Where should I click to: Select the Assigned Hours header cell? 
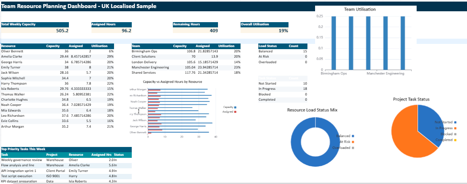pyautogui.click(x=103, y=25)
